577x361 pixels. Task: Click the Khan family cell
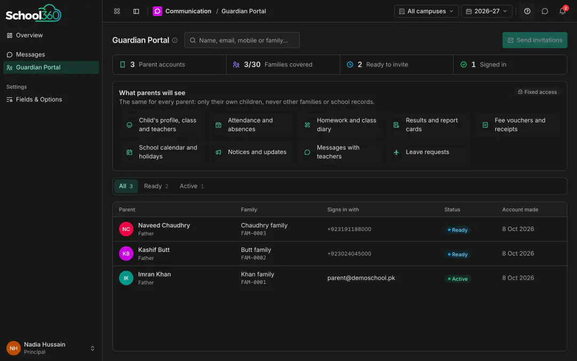(x=257, y=278)
